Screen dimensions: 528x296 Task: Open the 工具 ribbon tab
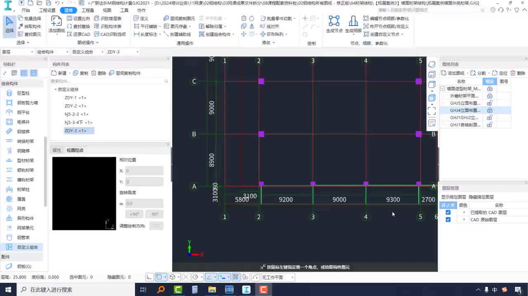124,10
